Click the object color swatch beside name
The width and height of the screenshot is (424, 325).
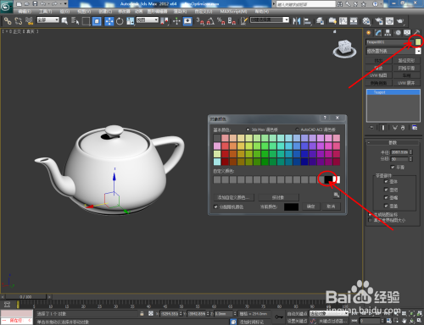(418, 42)
